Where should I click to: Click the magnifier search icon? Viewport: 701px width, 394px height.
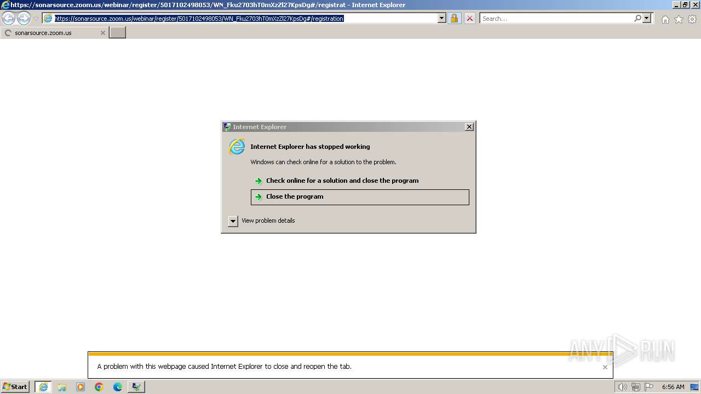click(637, 18)
